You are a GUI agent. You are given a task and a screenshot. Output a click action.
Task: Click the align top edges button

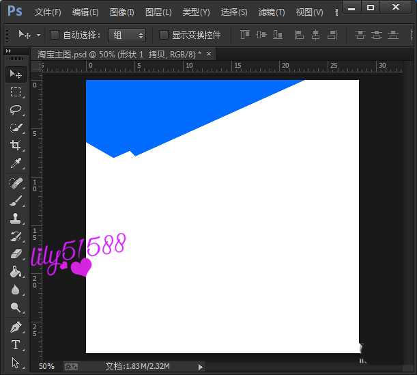click(x=246, y=35)
